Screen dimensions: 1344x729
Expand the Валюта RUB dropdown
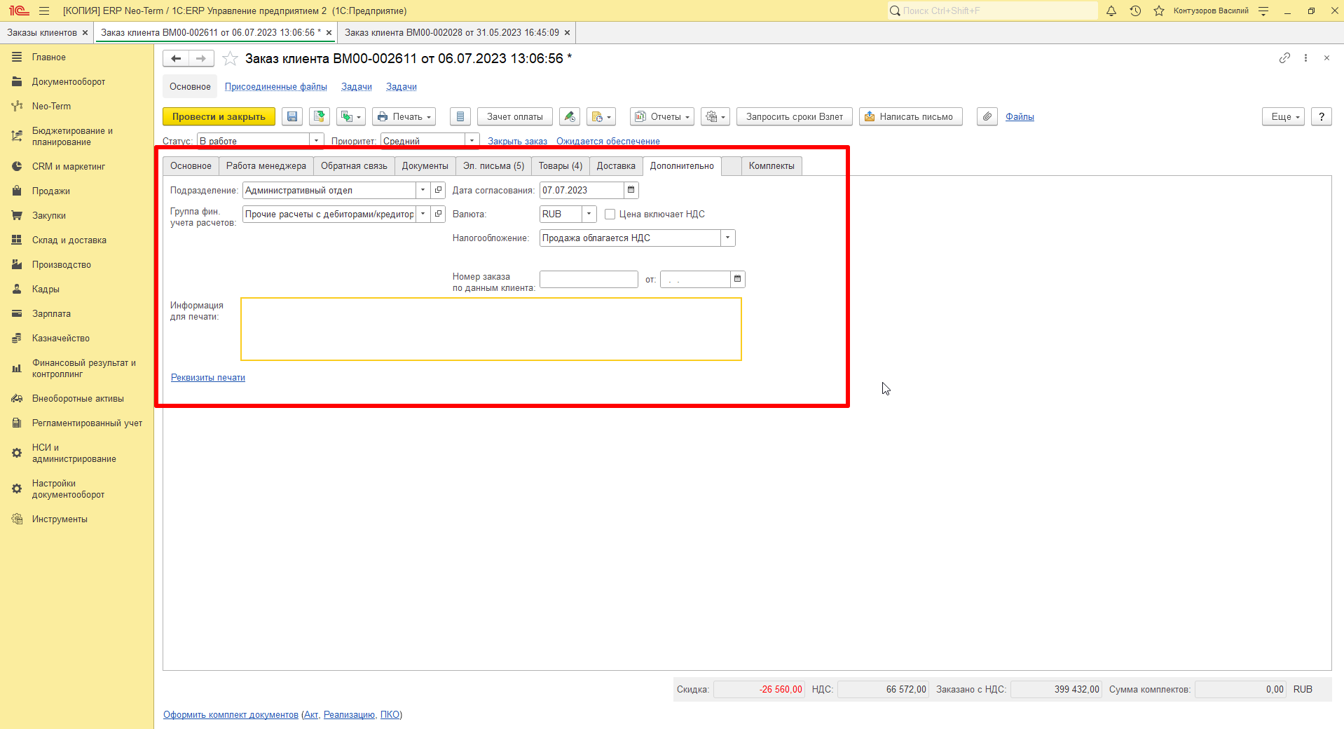click(x=589, y=214)
